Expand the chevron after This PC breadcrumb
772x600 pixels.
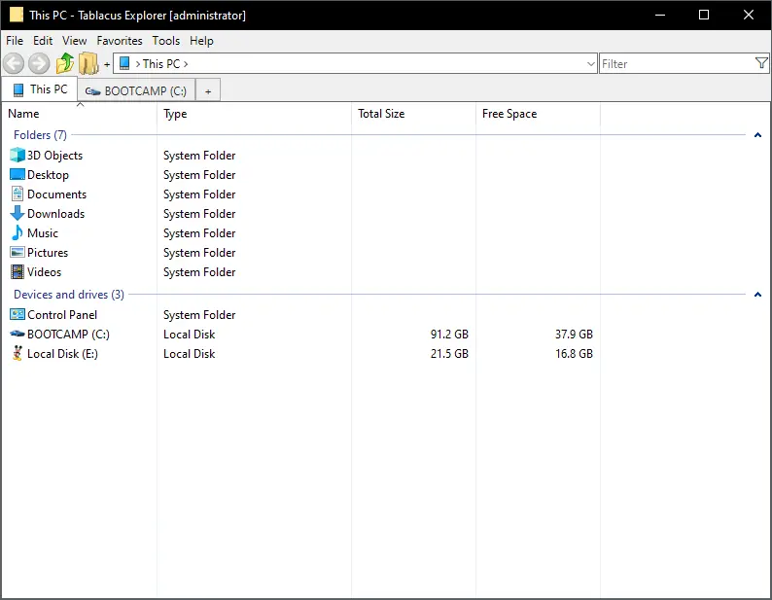(x=186, y=64)
